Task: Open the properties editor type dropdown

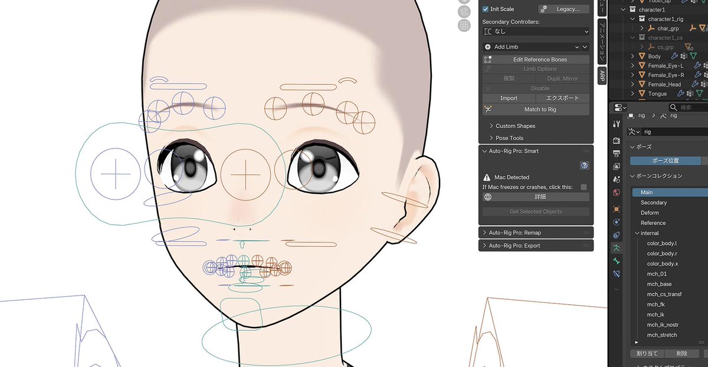Action: coord(619,108)
